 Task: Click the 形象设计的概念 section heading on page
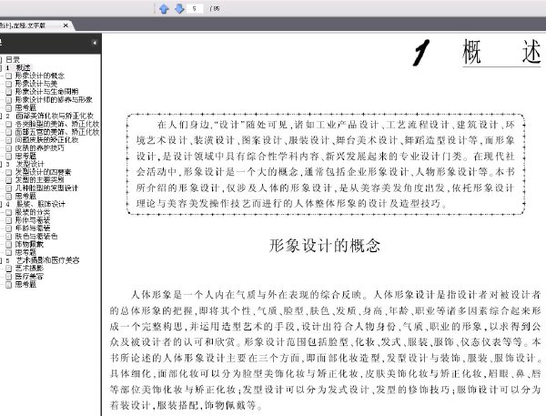click(325, 245)
